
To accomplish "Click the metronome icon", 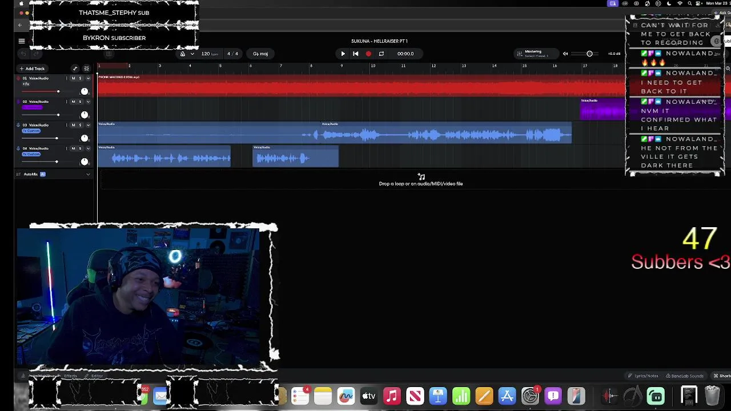I will 183,54.
